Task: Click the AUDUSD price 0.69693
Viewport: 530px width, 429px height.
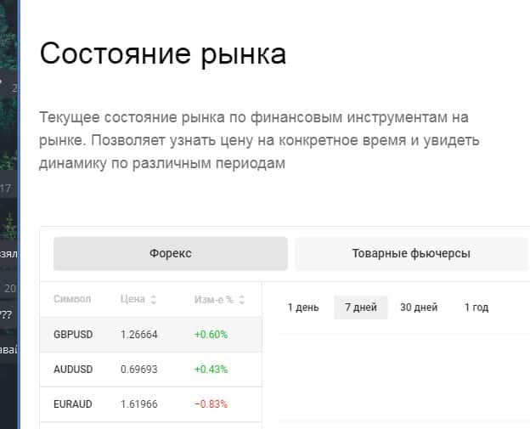Action: click(x=139, y=369)
